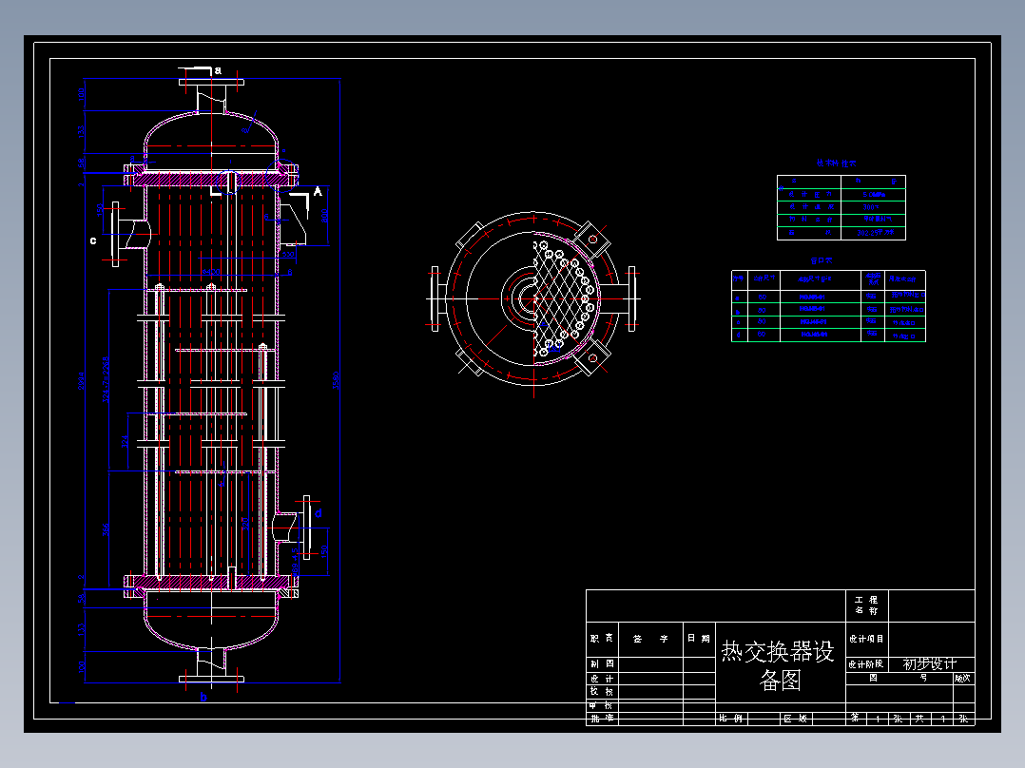1025x768 pixels.
Task: Click the overall height dimension 3580
Action: click(336, 380)
